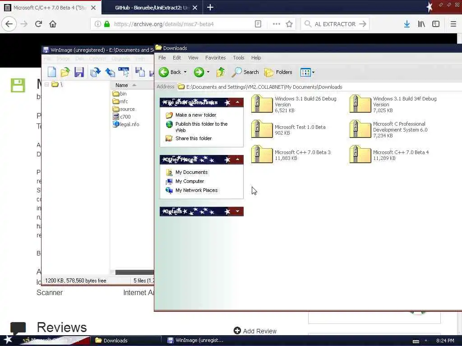This screenshot has width=462, height=346.
Task: Switch to the GitHub UniExtract2 tab
Action: click(x=152, y=8)
